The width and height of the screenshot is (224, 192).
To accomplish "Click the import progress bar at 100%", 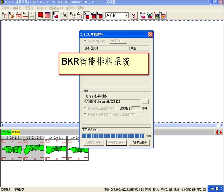I will 113,136.
